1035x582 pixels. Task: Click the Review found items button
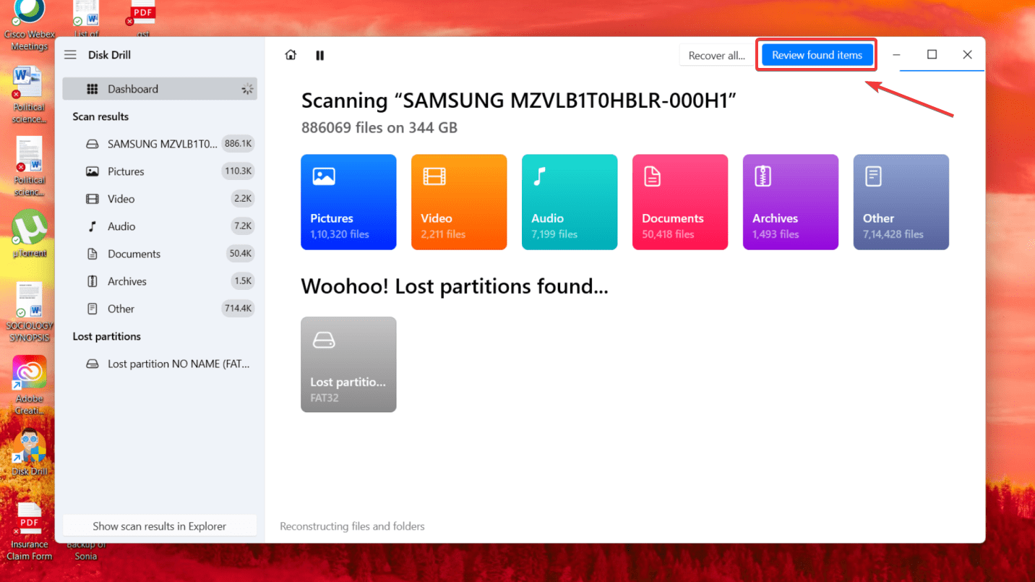coord(817,55)
